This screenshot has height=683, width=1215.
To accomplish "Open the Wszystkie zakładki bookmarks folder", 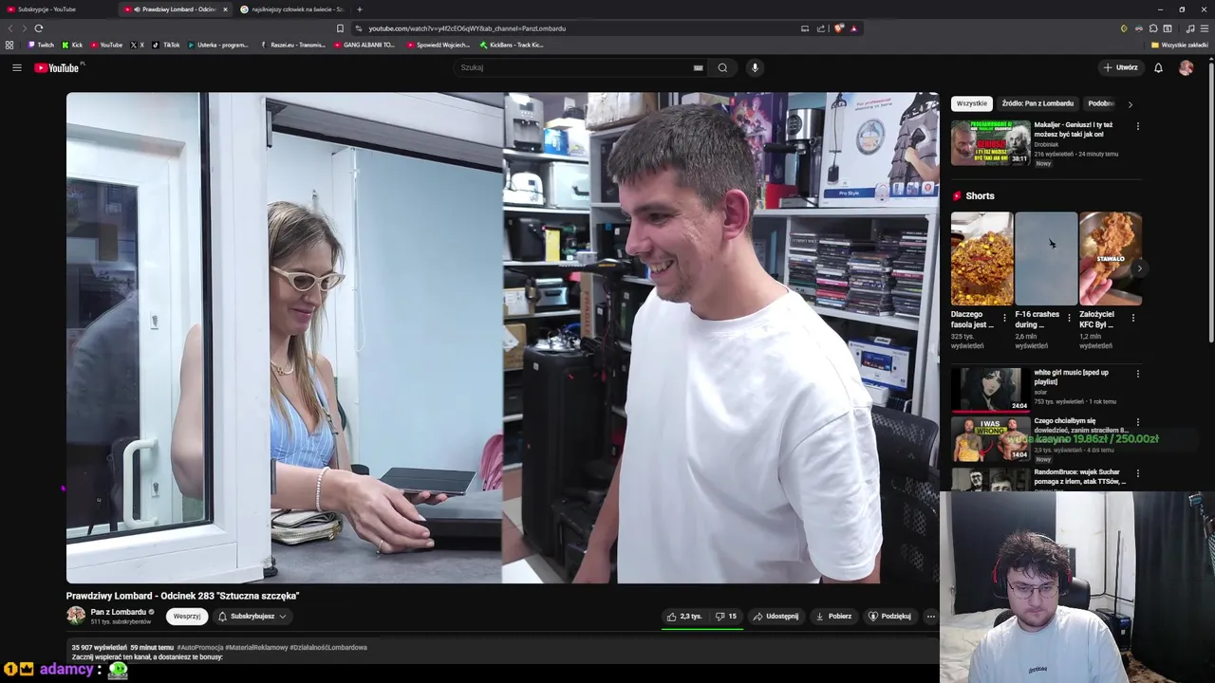I will point(1179,45).
